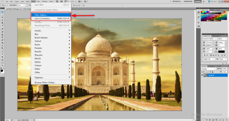Select the Move tool in the toolbox
Viewport: 229px width, 121px height.
click(x=2, y=12)
